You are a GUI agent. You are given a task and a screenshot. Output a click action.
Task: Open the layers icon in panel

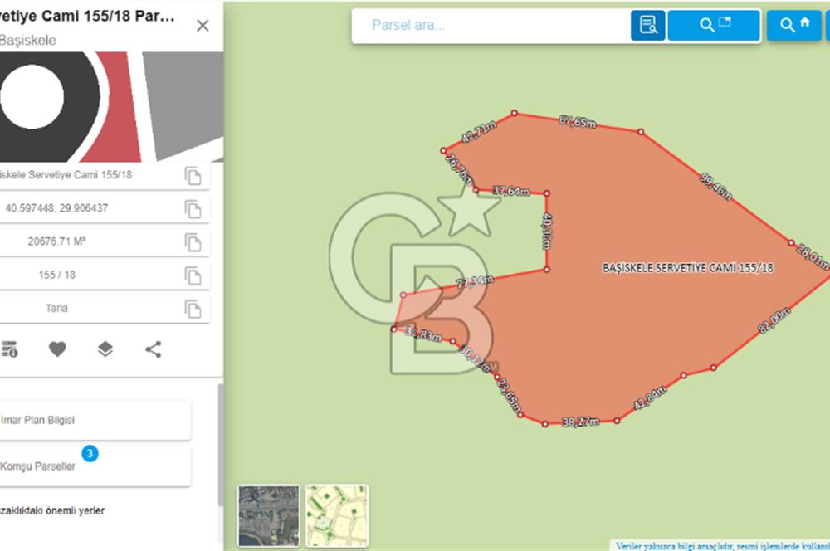pos(105,349)
